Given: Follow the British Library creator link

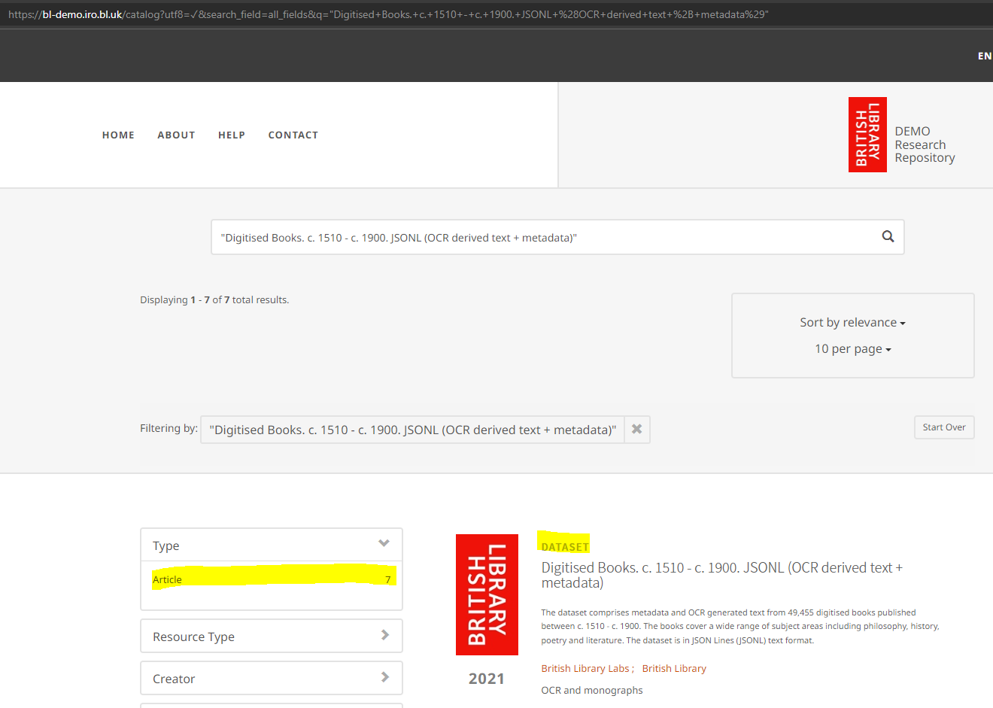Looking at the screenshot, I should point(674,669).
